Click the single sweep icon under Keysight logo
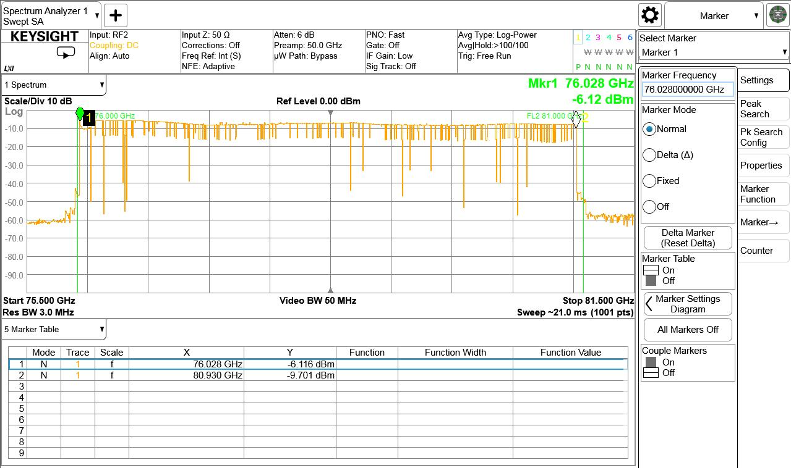 (x=66, y=52)
